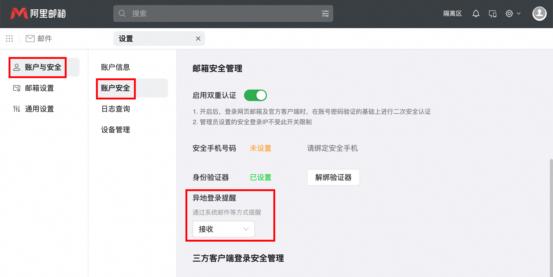The width and height of the screenshot is (553, 277).
Task: Open the 请绑定安全手机 link
Action: [332, 148]
